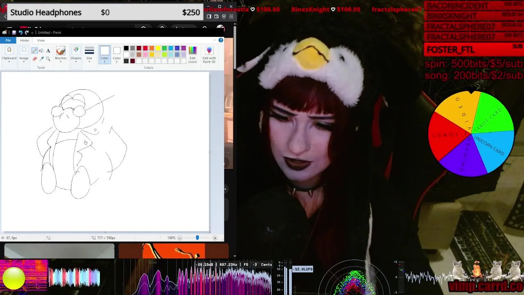
Task: Click the Studio Headphones goal text
Action: point(46,12)
